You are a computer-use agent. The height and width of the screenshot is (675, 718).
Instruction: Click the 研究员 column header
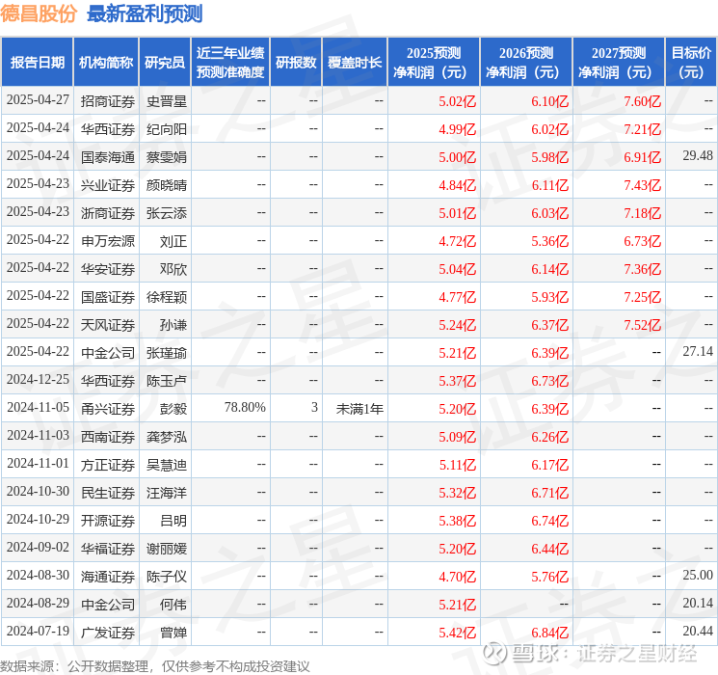pos(165,63)
